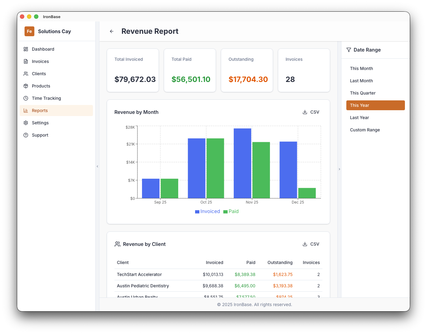The image size is (427, 334).
Task: Select the This Year date range
Action: tap(375, 105)
